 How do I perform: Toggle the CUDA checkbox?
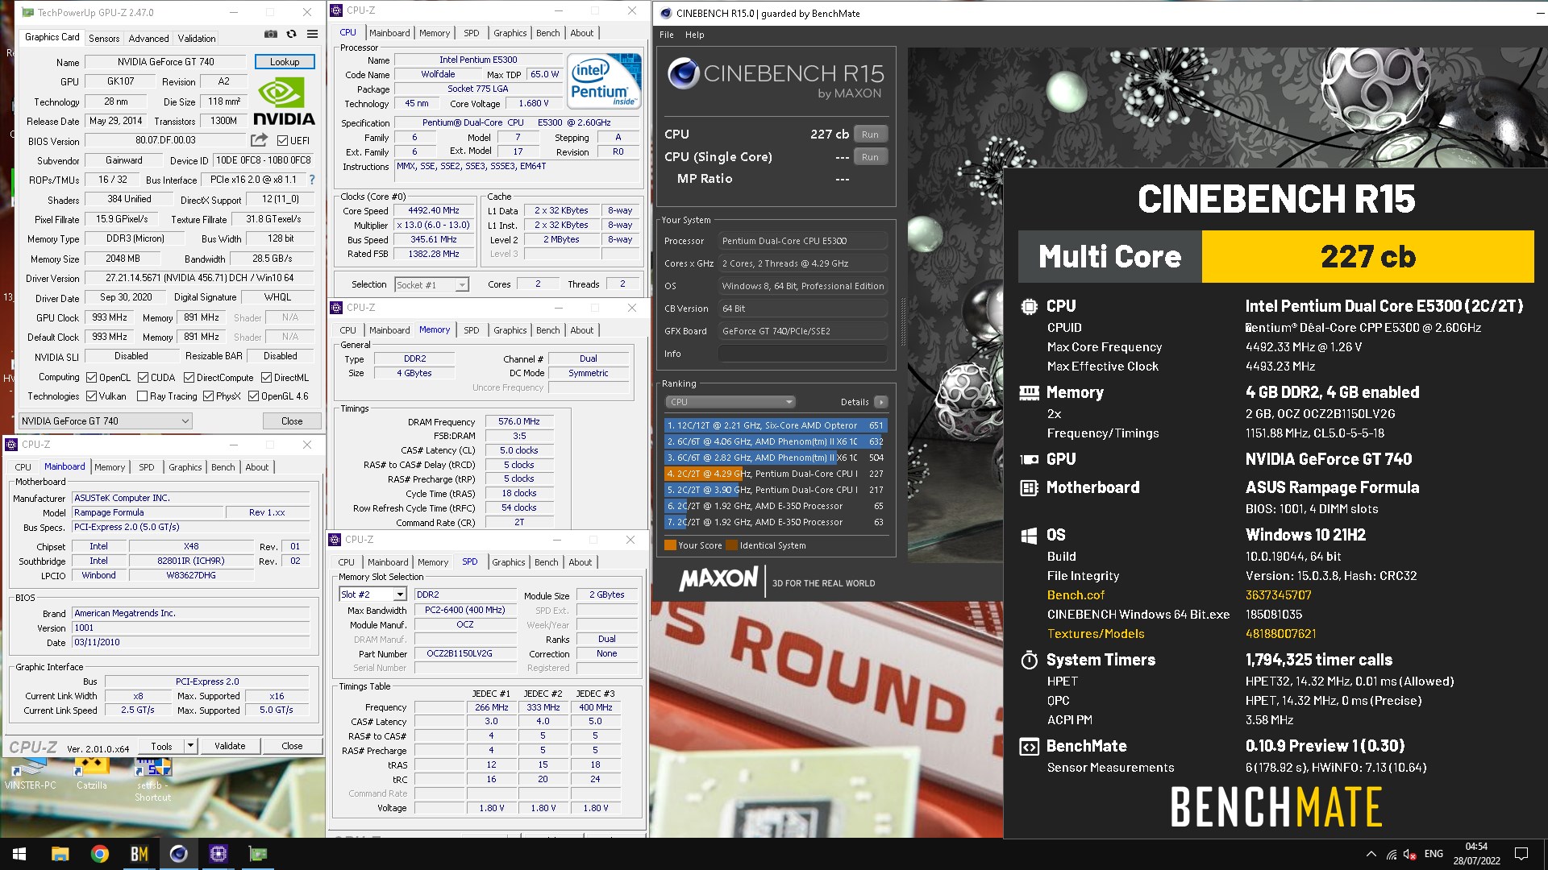pos(143,377)
